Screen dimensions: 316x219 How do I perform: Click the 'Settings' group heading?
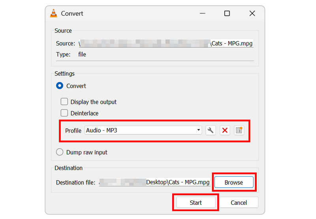tap(64, 73)
